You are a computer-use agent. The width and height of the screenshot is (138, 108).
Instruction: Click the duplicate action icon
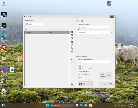72,38
